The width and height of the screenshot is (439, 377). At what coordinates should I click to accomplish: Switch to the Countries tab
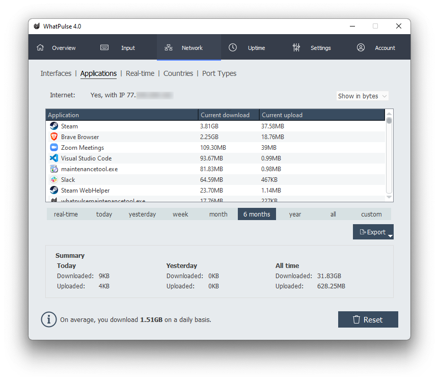[x=178, y=73]
